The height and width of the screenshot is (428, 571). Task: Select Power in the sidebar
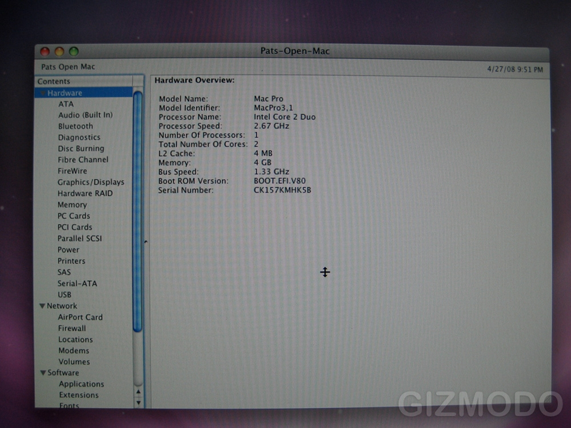68,250
